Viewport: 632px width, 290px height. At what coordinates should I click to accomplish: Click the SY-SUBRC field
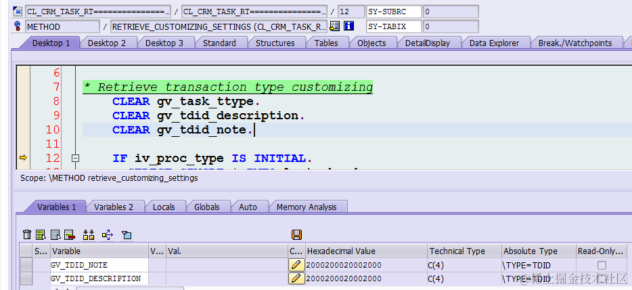(x=394, y=12)
